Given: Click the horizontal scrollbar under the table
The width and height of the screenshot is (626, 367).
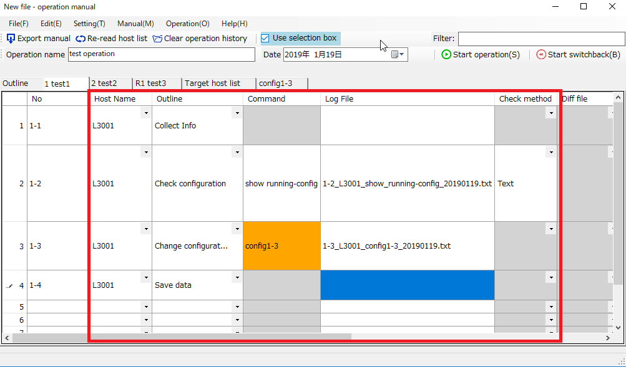Looking at the screenshot, I should (x=218, y=337).
